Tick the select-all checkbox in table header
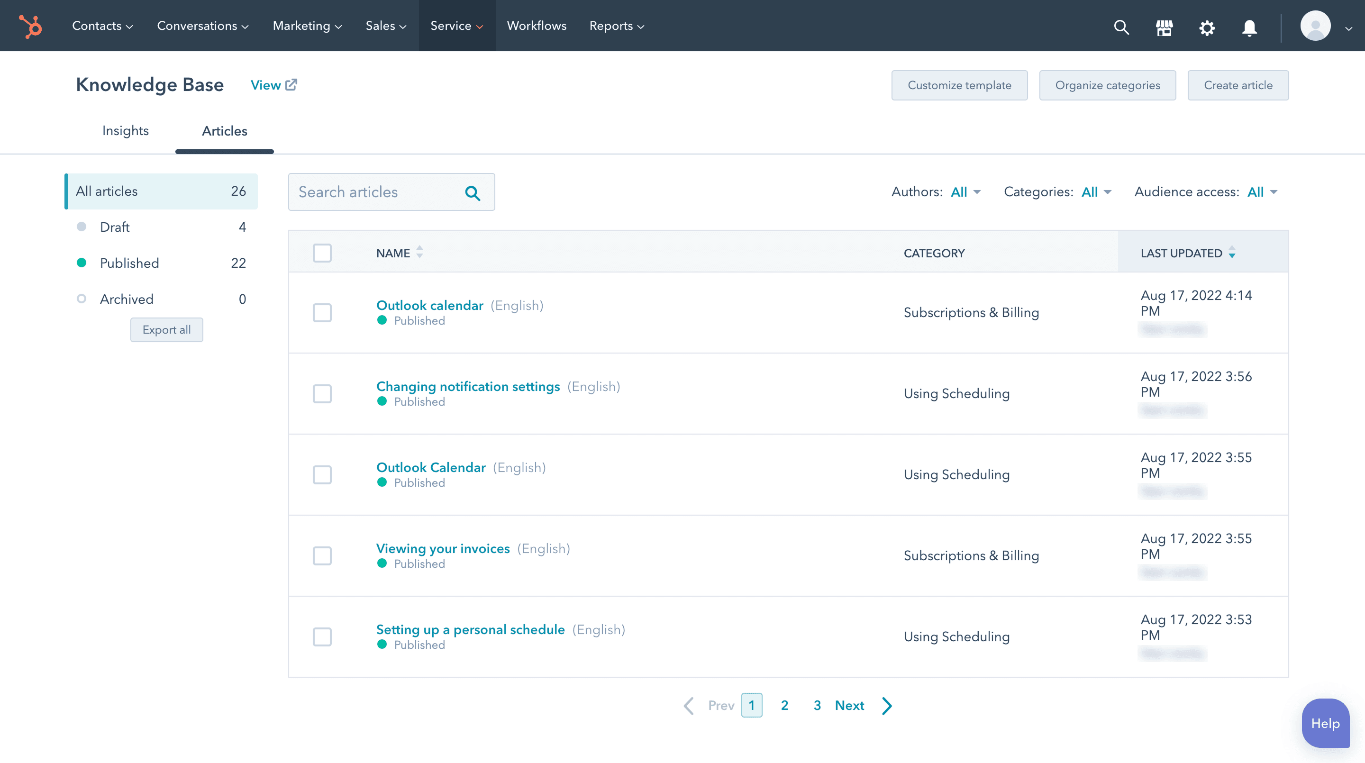 (x=322, y=253)
